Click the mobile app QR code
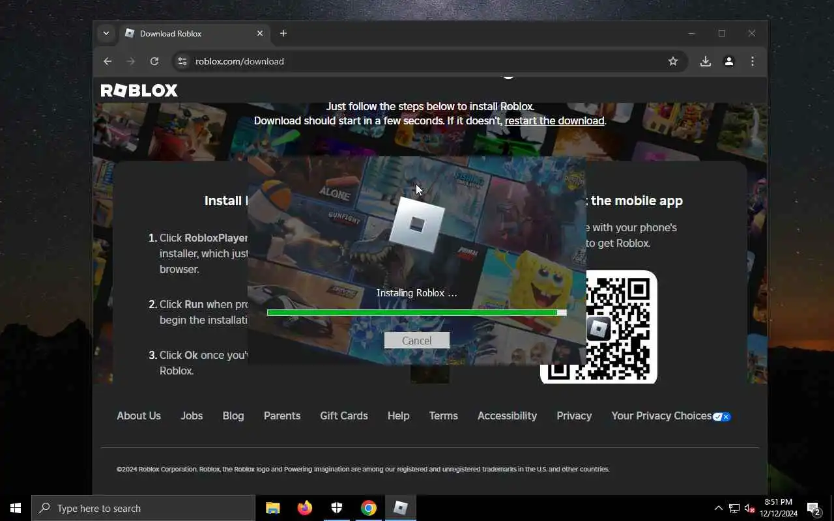This screenshot has height=521, width=834. pos(599,327)
